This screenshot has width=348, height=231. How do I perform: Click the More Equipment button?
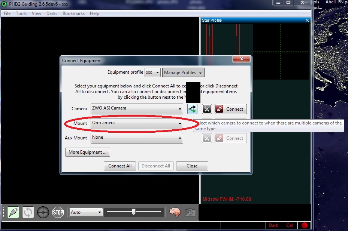coord(87,152)
